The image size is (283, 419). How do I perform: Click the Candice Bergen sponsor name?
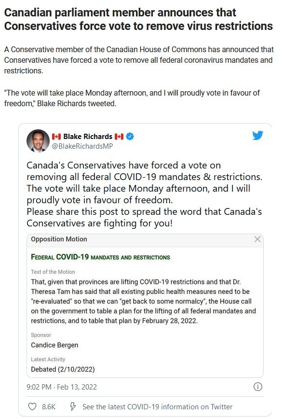pos(54,345)
